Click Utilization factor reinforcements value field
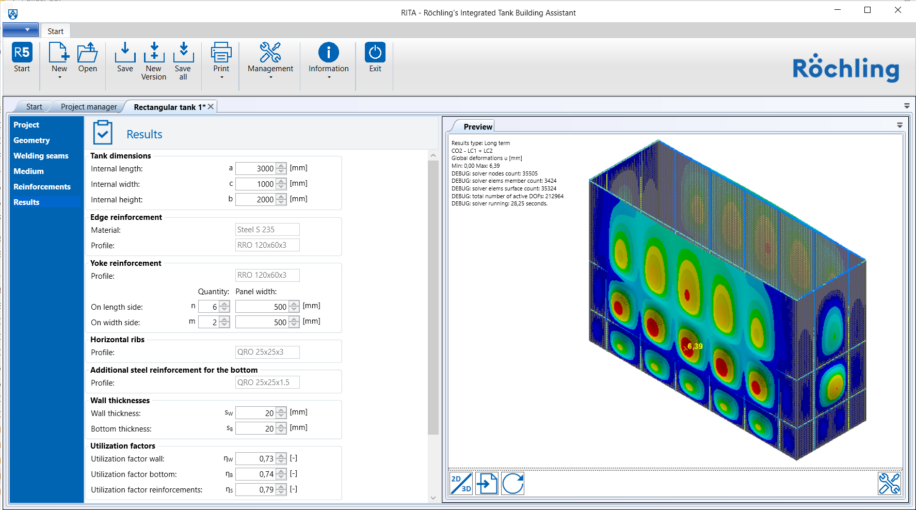 point(256,489)
